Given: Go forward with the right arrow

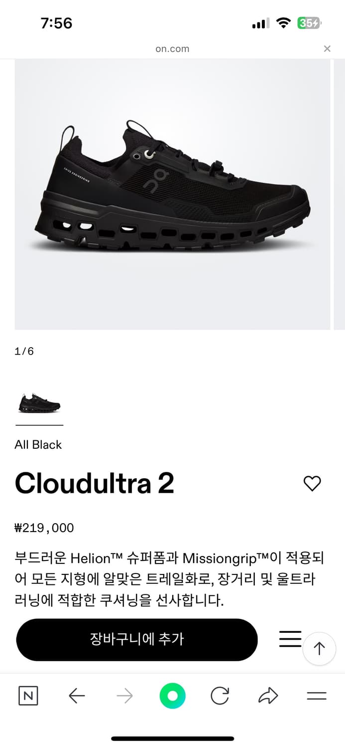Looking at the screenshot, I should click(124, 696).
